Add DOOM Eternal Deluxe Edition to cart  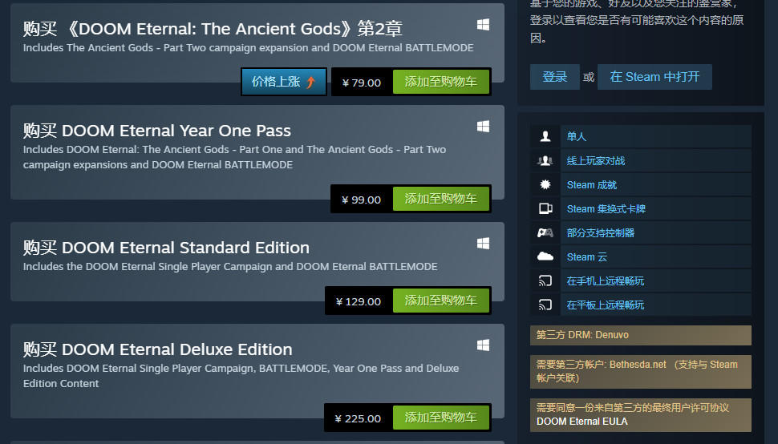[440, 418]
